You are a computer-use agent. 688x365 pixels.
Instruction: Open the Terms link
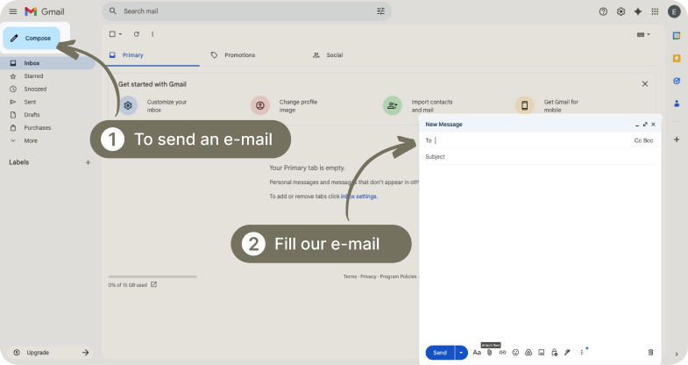pyautogui.click(x=351, y=276)
